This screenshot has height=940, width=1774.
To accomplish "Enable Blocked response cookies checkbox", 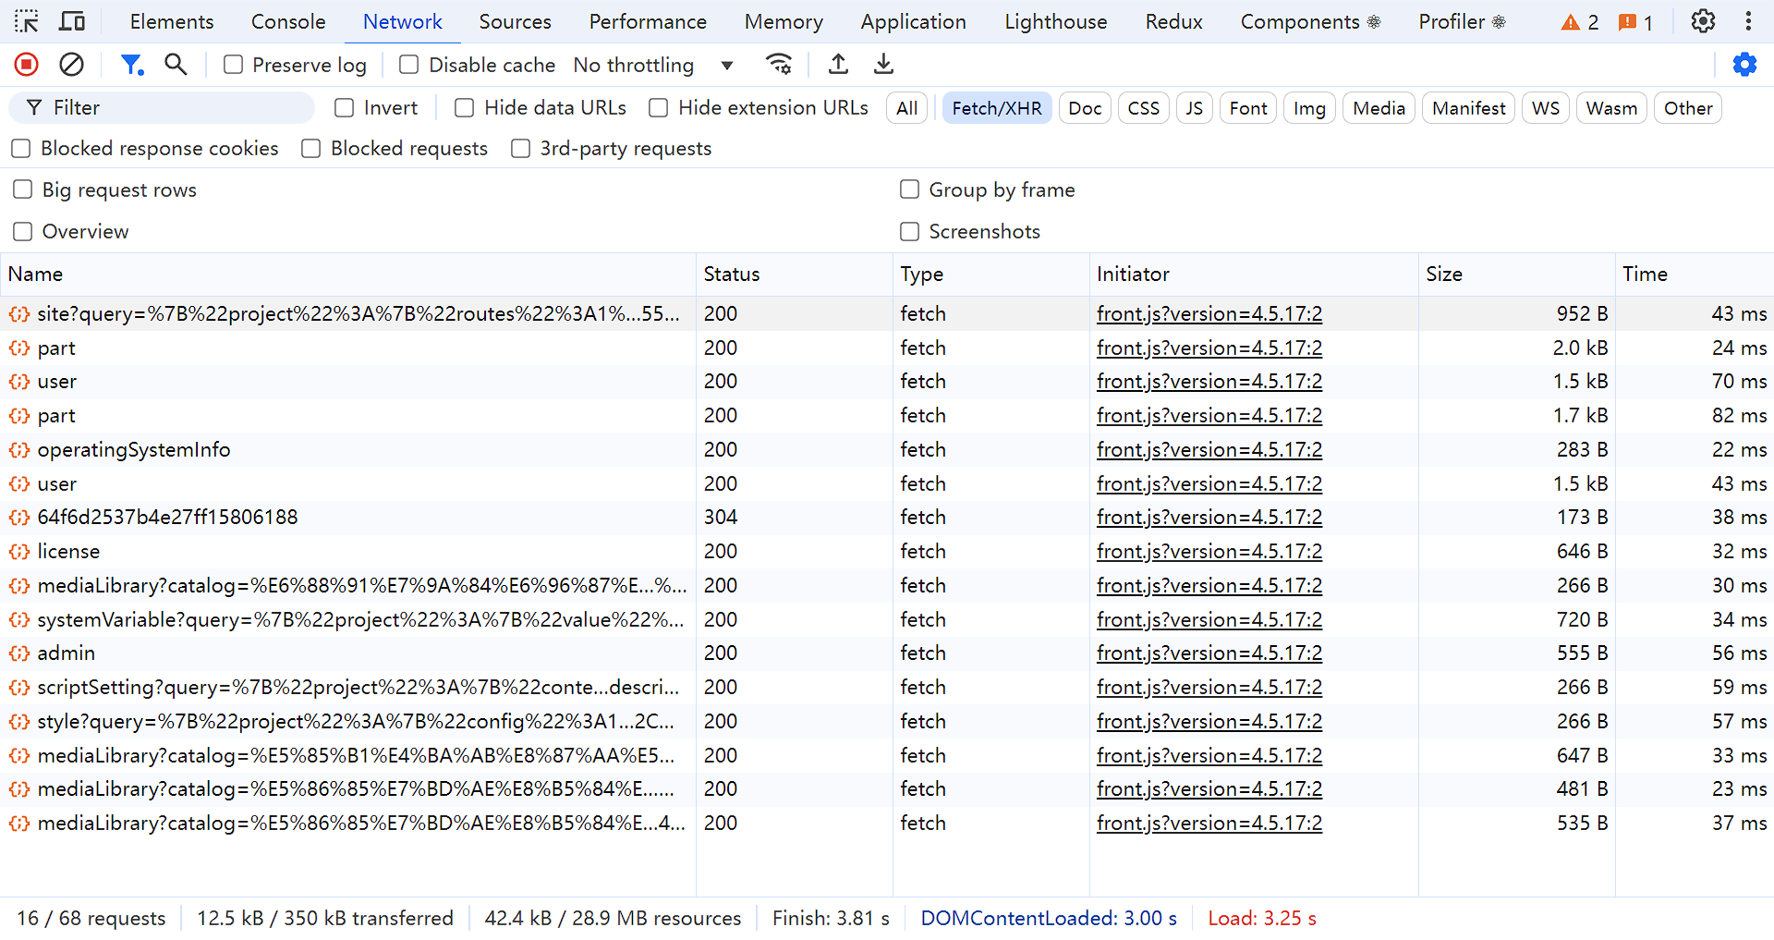I will click(x=21, y=149).
